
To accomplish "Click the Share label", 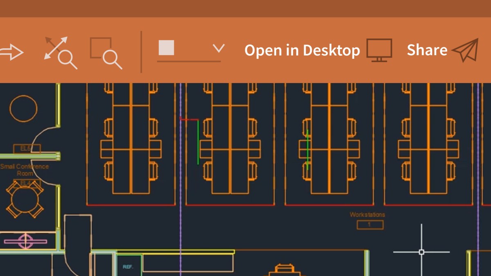I will (427, 50).
